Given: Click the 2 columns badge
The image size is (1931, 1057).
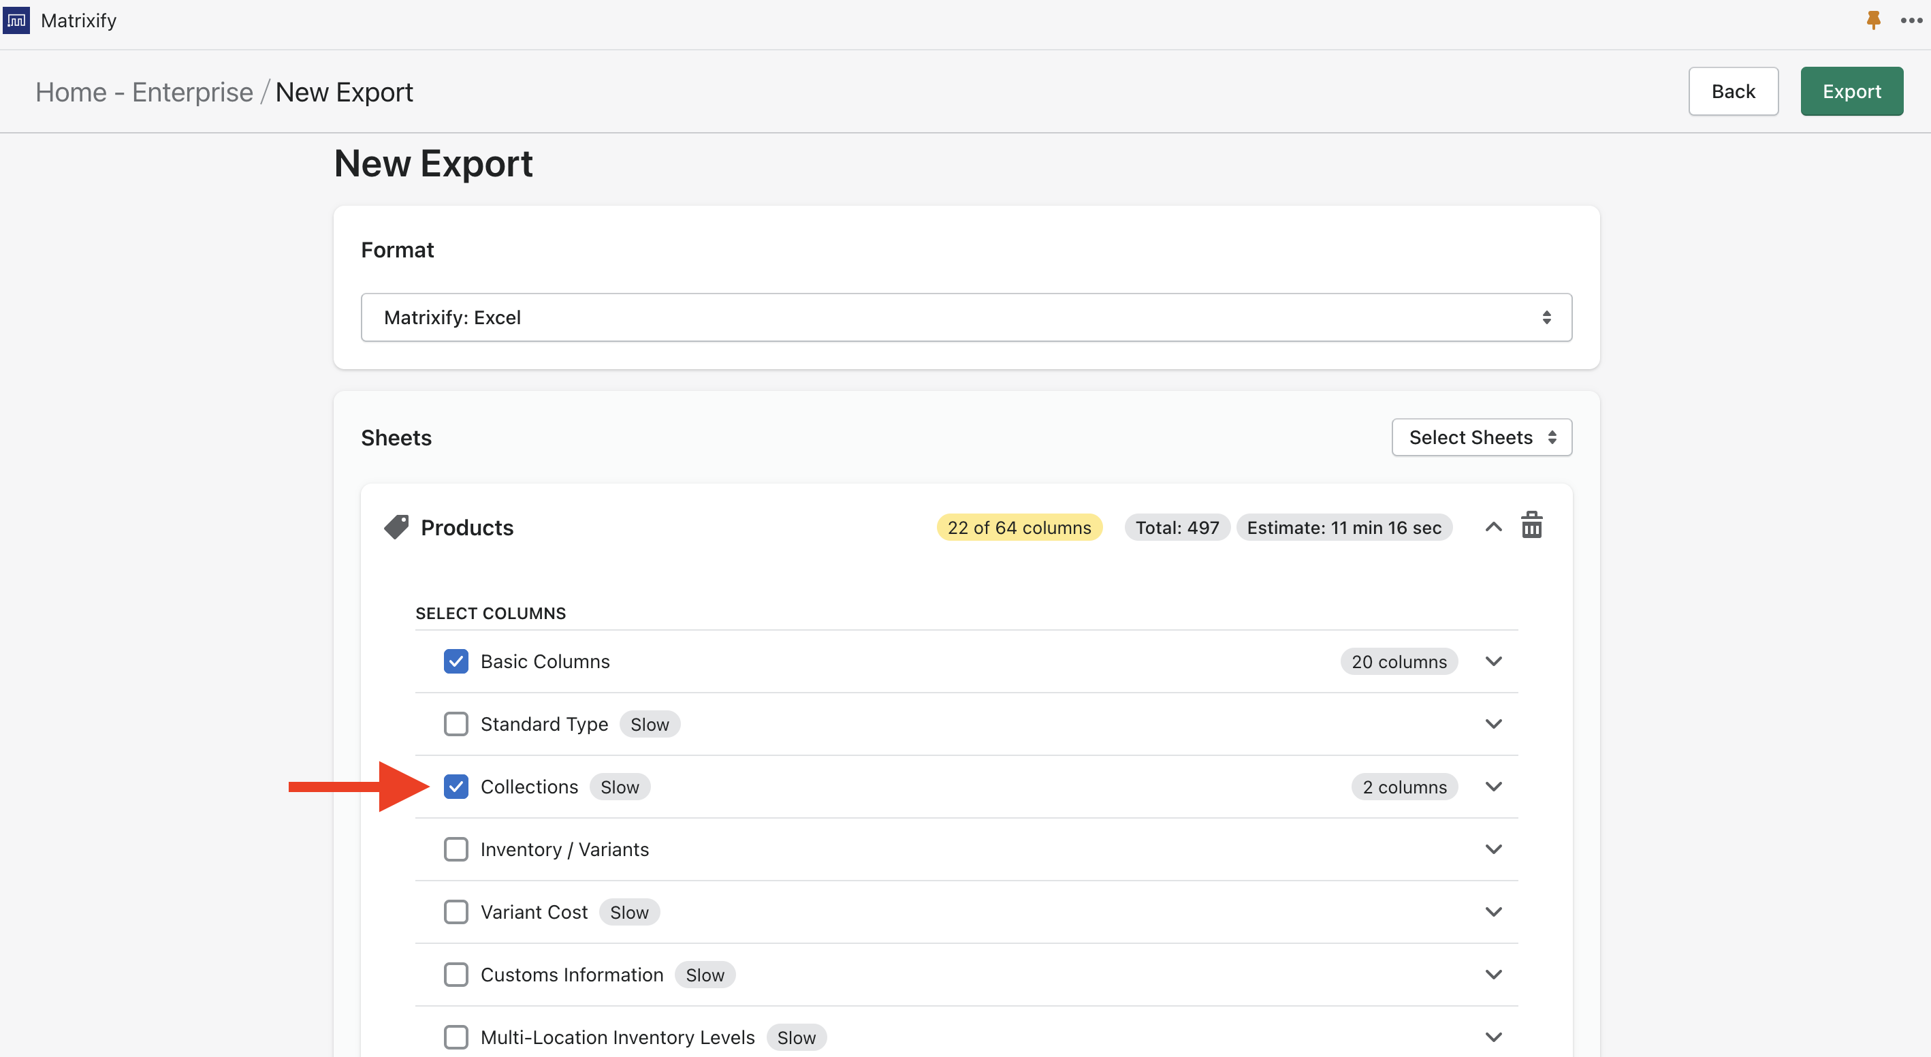Looking at the screenshot, I should (x=1404, y=787).
